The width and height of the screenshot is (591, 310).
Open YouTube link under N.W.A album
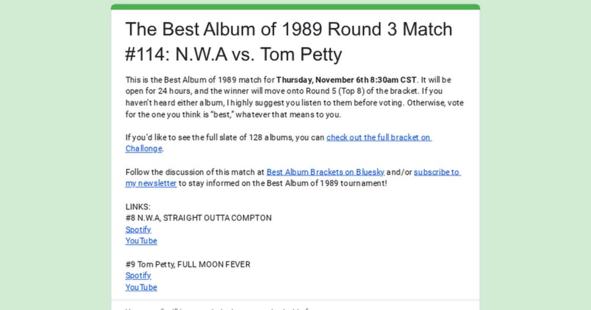141,241
